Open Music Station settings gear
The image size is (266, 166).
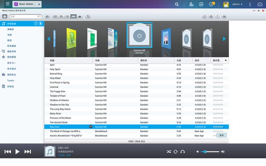click(x=211, y=16)
